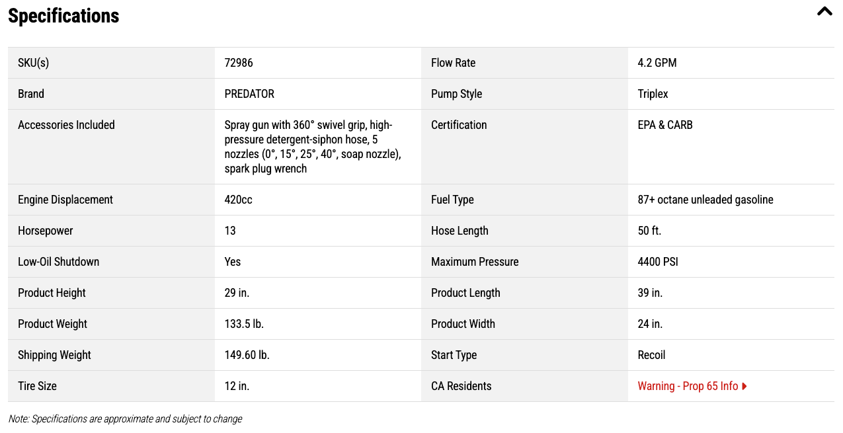This screenshot has height=433, width=843.
Task: Click the specifications approximate note text
Action: [x=125, y=419]
